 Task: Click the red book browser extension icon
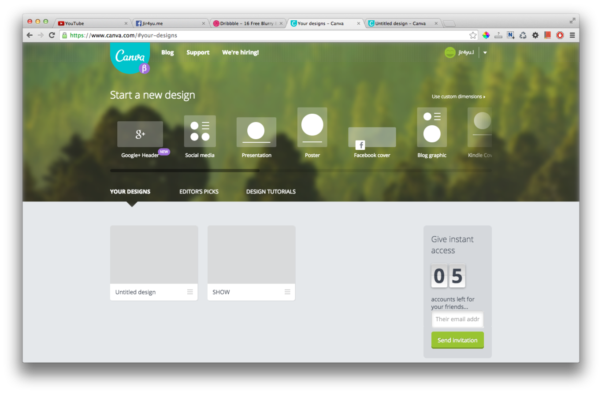tap(548, 35)
